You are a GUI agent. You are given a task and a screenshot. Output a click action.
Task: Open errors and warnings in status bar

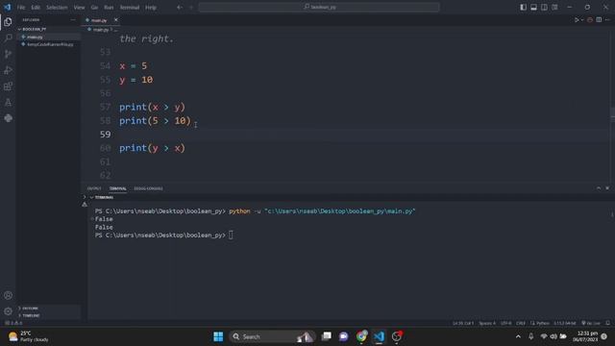pyautogui.click(x=13, y=323)
